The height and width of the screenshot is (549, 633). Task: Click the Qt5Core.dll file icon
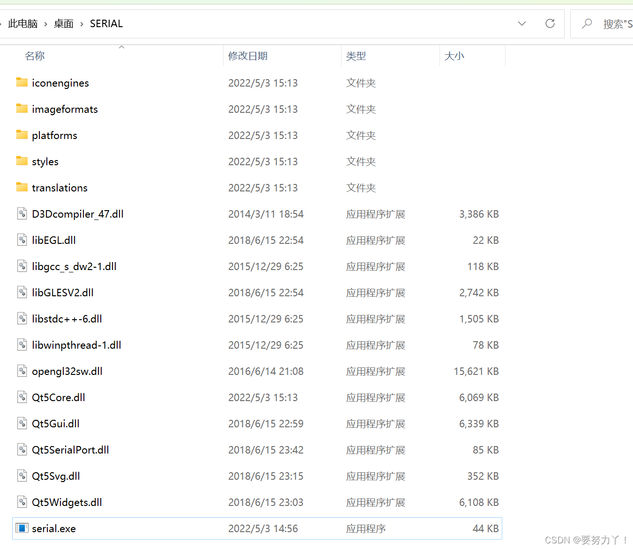pyautogui.click(x=22, y=397)
